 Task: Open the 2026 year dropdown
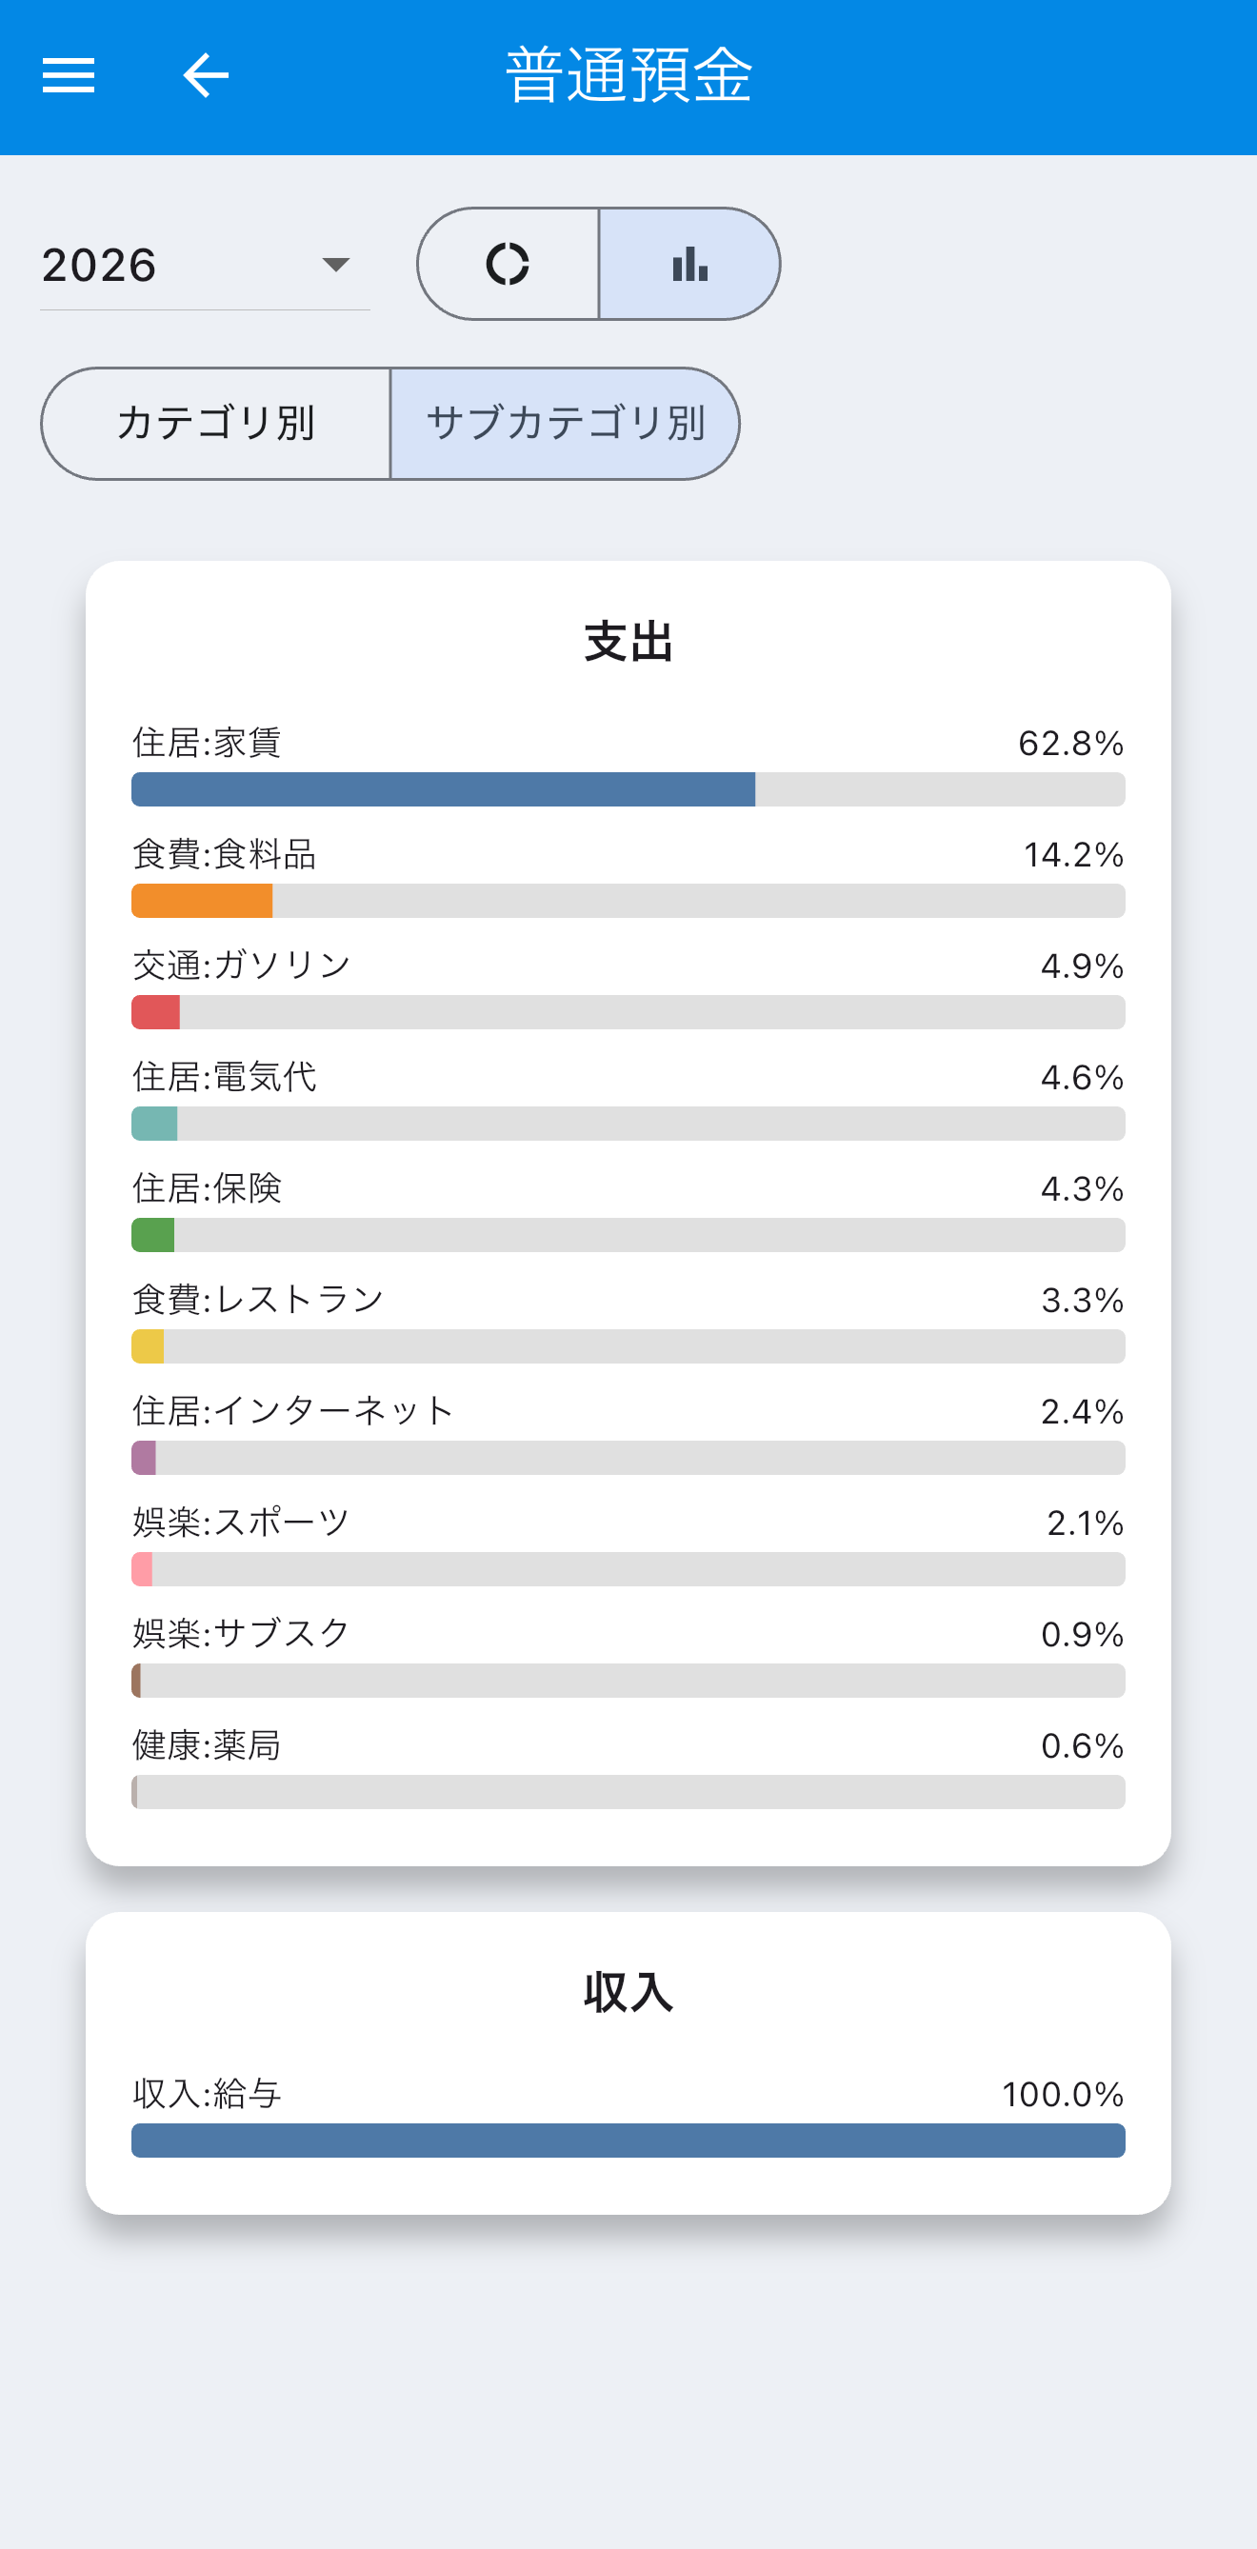pyautogui.click(x=205, y=266)
